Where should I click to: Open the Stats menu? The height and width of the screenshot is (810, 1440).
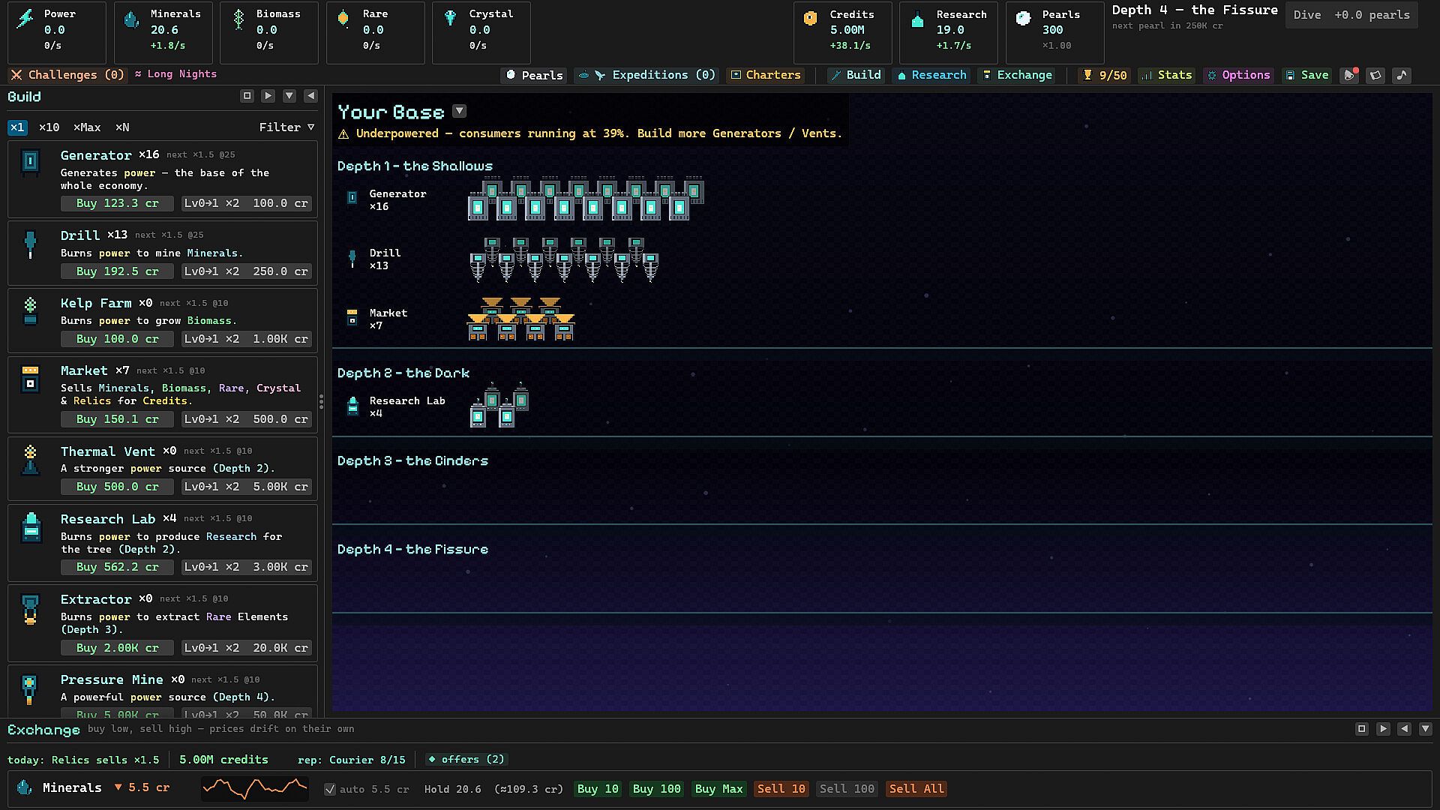1166,75
